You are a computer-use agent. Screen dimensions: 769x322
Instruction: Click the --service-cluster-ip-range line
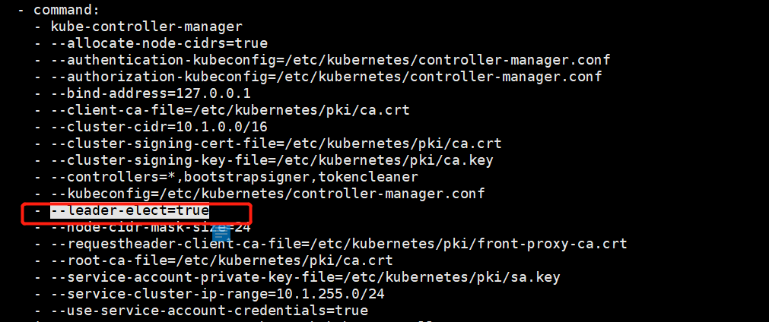[x=218, y=294]
